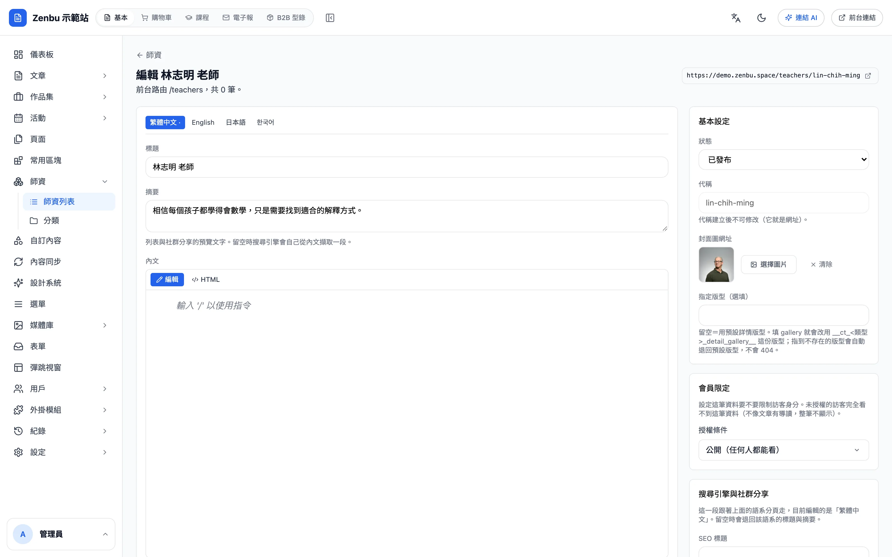Open 彈跳視窗 popups in sidebar
Viewport: 892px width, 557px height.
pos(61,367)
